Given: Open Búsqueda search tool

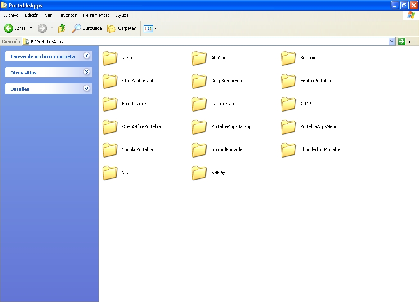Looking at the screenshot, I should [x=87, y=28].
